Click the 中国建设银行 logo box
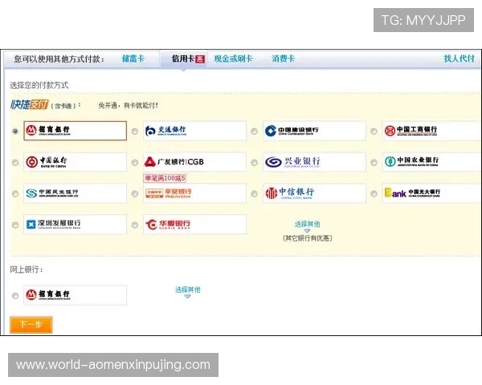 click(x=314, y=131)
